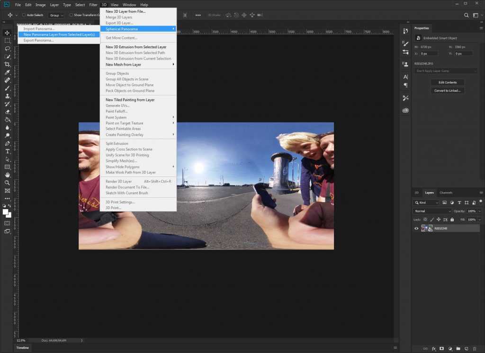This screenshot has height=353, width=485.
Task: Hide the R0010348 layer with eye icon
Action: pos(417,228)
